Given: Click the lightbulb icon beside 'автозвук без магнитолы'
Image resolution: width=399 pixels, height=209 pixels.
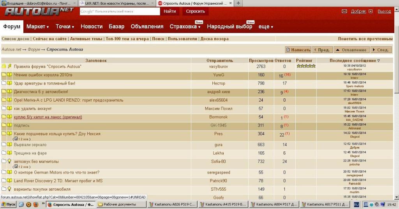Looking at the screenshot, I should click(x=10, y=162).
